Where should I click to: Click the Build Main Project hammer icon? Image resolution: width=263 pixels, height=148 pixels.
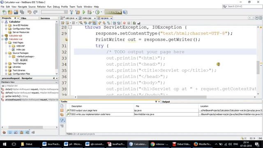point(72,12)
